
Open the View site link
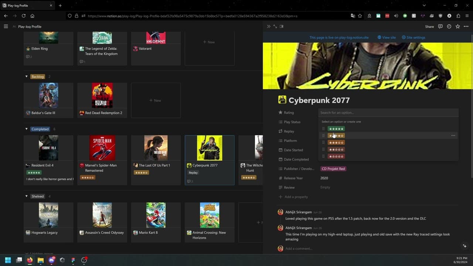point(387,37)
